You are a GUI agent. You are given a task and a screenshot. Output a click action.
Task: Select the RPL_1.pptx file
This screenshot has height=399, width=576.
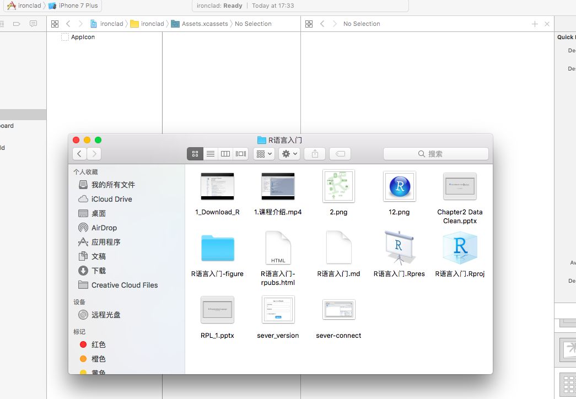pos(218,310)
